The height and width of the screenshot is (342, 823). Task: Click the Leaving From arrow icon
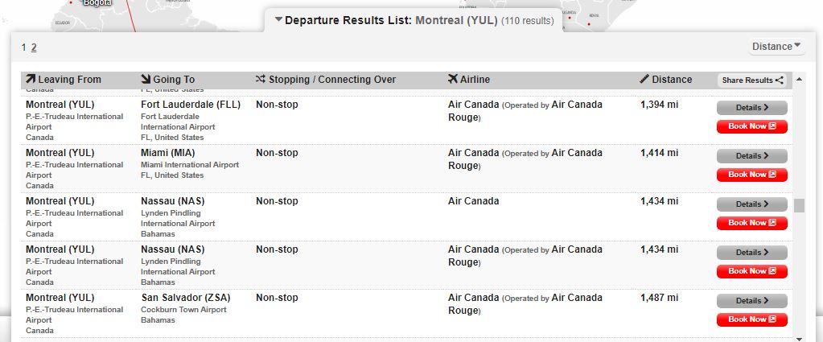[x=31, y=79]
